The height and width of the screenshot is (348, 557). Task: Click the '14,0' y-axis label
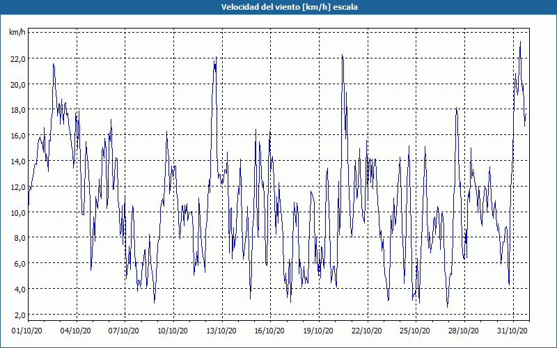coord(18,161)
